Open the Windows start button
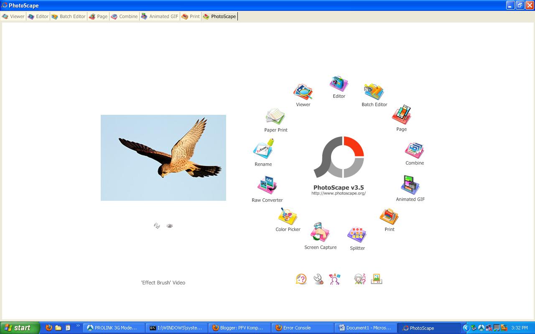 tap(20, 328)
